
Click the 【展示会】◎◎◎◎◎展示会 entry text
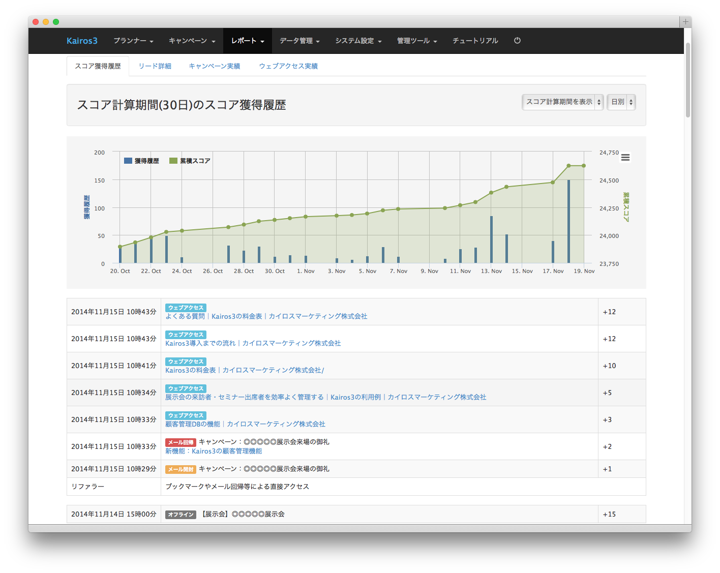(242, 514)
